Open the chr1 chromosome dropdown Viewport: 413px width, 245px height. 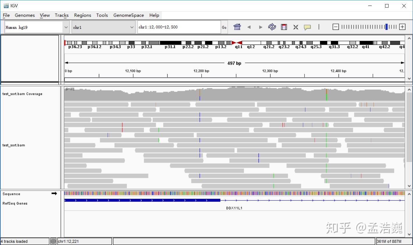pos(131,27)
